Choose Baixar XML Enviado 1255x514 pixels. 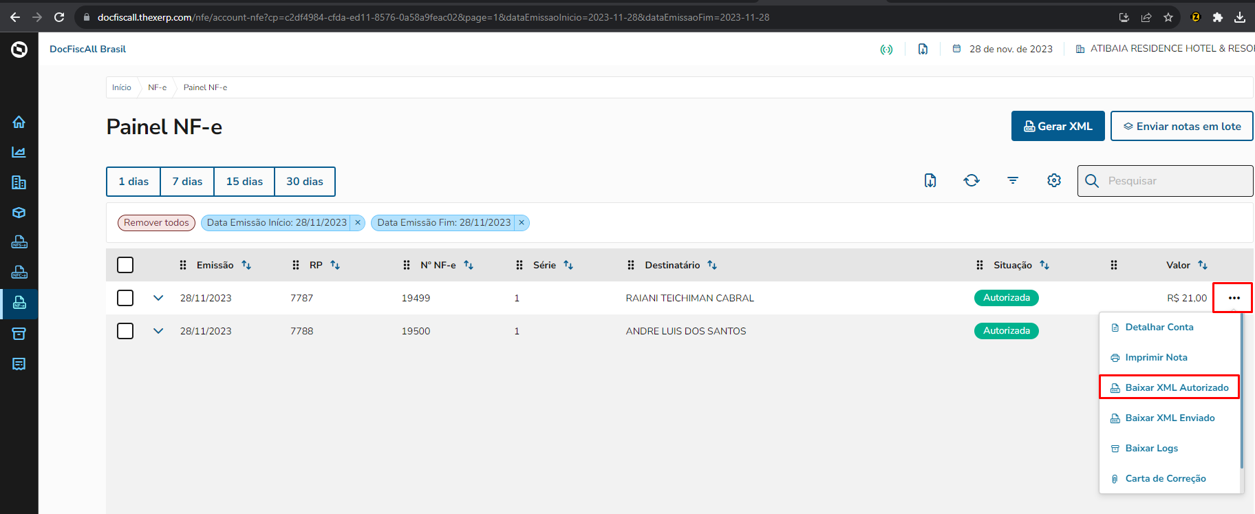[1170, 418]
